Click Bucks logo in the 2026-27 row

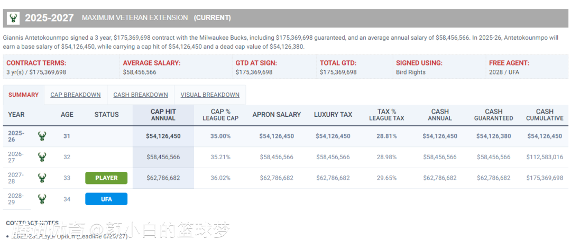tap(42, 157)
